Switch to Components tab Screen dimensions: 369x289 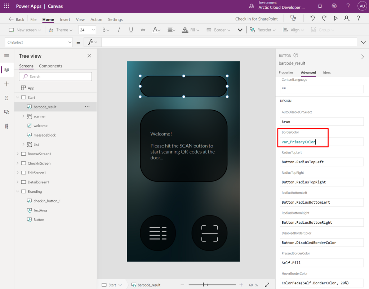coord(50,66)
